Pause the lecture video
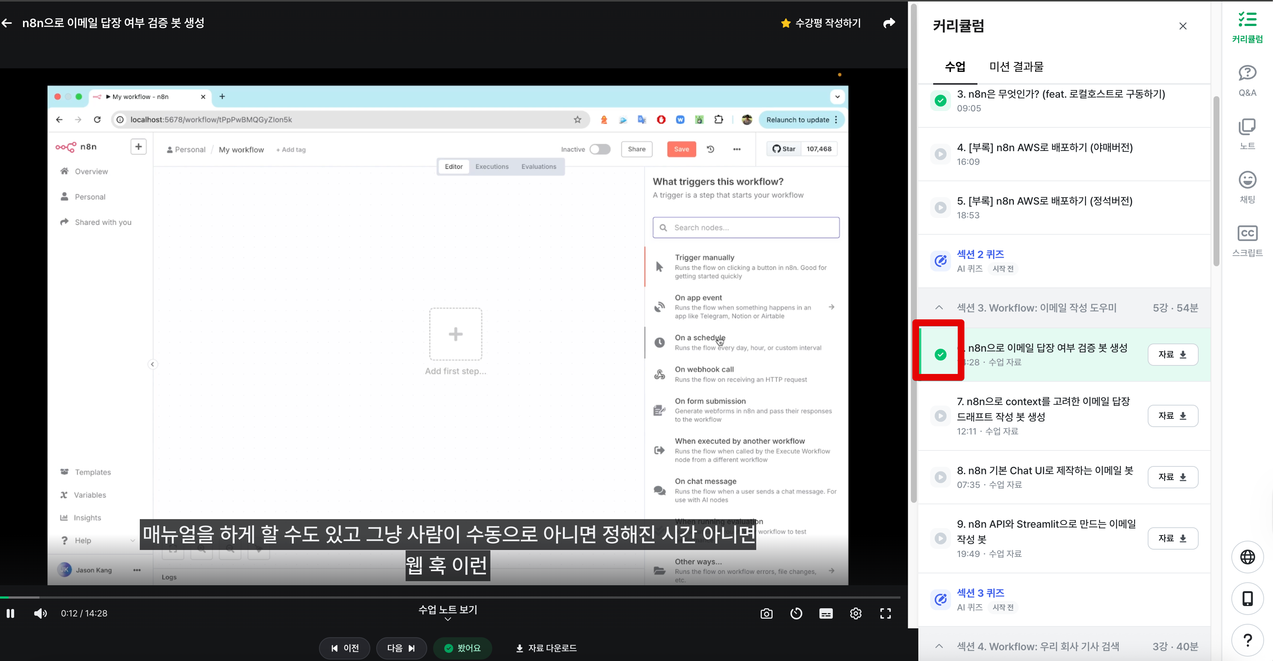This screenshot has height=661, width=1273. click(10, 613)
